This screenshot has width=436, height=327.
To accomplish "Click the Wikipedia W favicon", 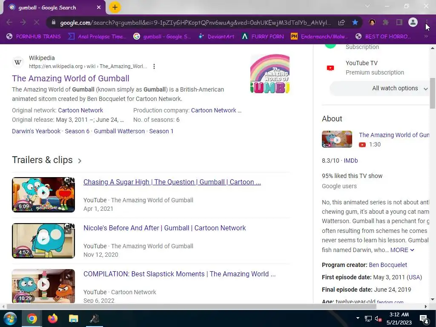I will click(x=18, y=62).
